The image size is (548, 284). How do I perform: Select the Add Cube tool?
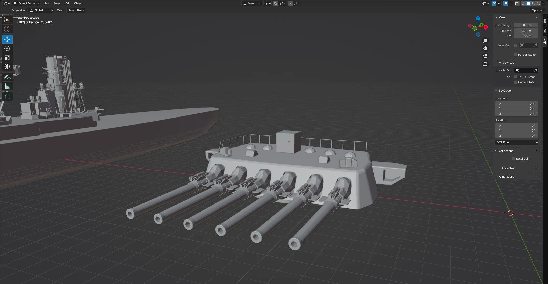[x=7, y=96]
